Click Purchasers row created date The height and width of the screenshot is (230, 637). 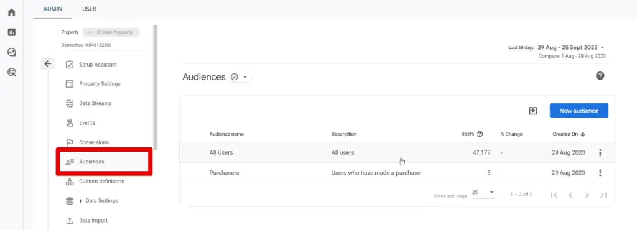tap(569, 173)
